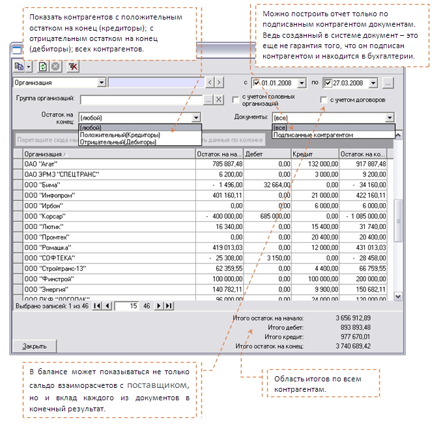Go to first record navigation button
441x425 pixels.
(x=97, y=306)
